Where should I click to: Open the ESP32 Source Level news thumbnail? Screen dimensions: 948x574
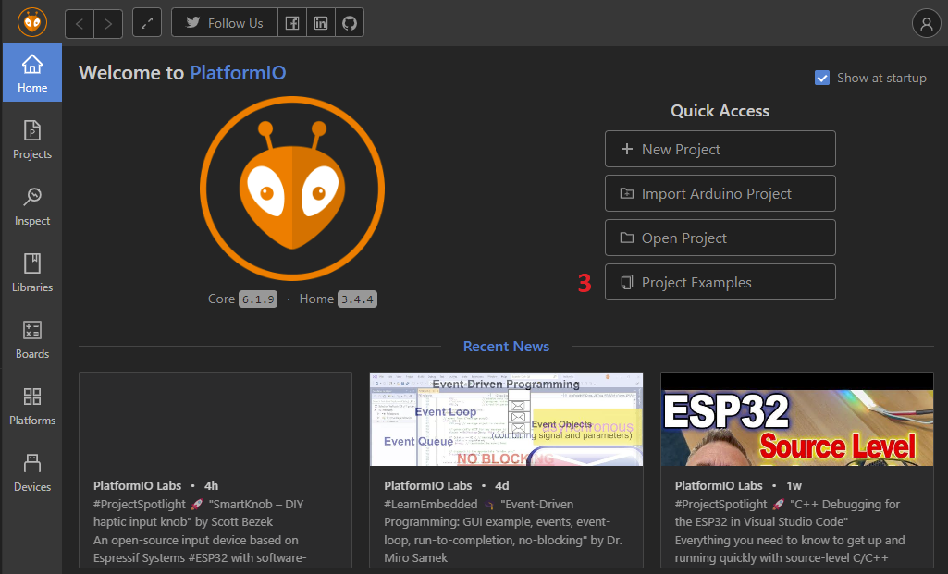click(796, 420)
